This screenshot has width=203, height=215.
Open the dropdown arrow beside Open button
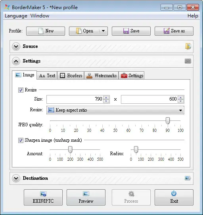[103, 31]
